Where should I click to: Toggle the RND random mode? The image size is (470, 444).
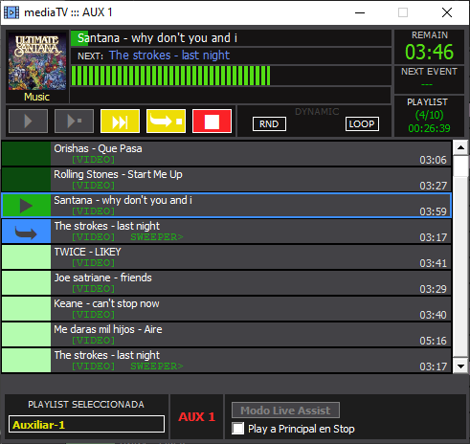click(269, 124)
